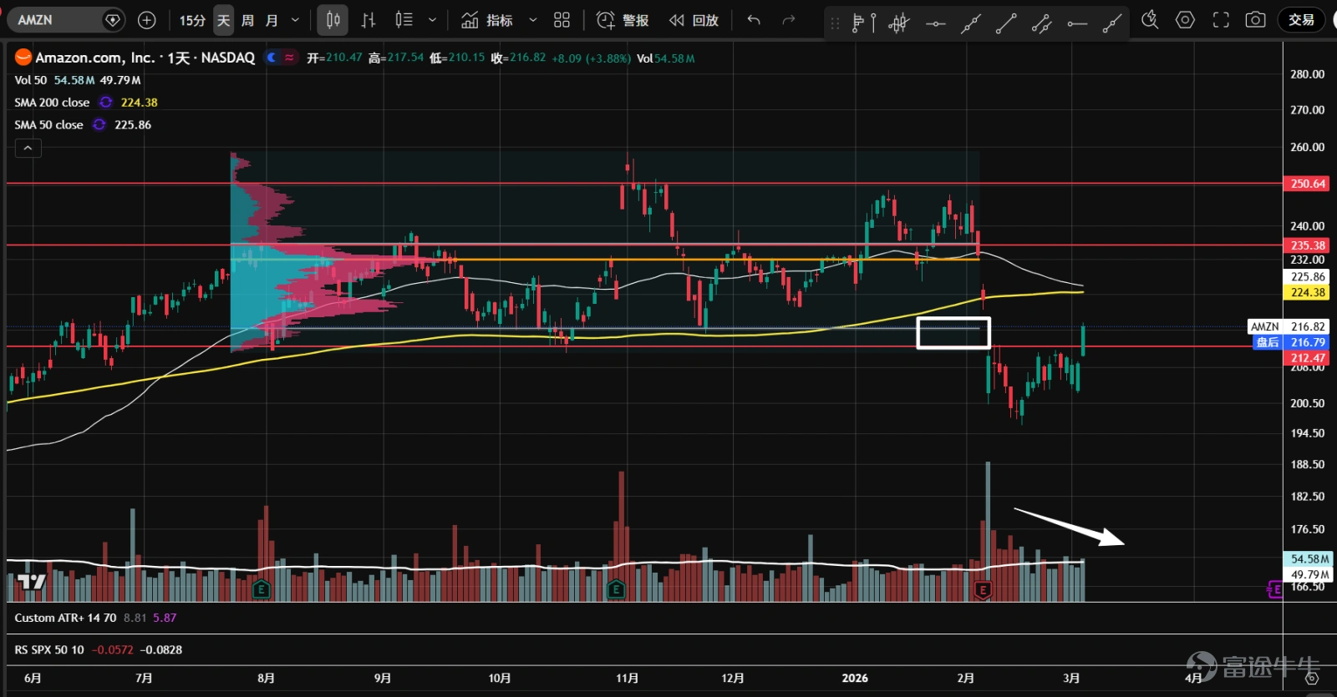Image resolution: width=1337 pixels, height=697 pixels.
Task: Click the 212.47 red price label
Action: tap(1307, 358)
